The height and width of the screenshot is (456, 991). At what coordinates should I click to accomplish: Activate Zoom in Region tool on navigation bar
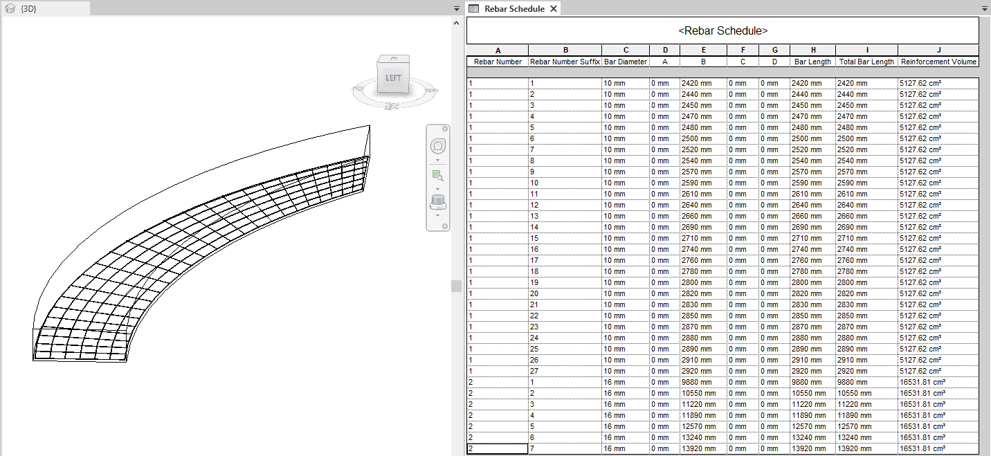coord(437,175)
